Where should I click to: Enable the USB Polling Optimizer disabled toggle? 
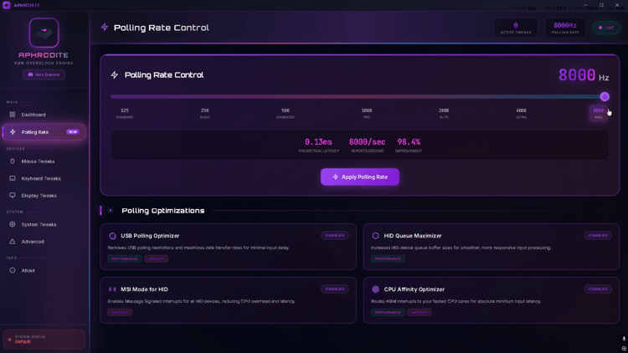(x=335, y=235)
